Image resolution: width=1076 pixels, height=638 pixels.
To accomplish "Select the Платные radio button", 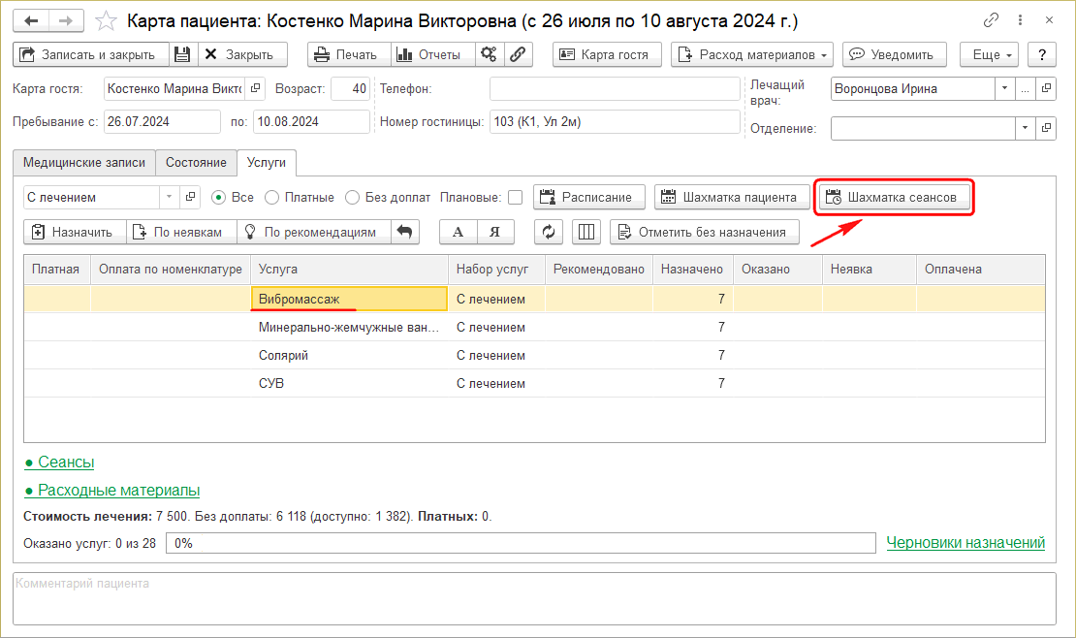I will click(x=272, y=198).
